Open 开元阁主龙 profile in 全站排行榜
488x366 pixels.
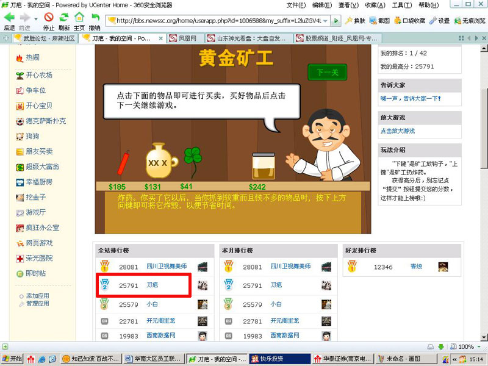tap(160, 321)
